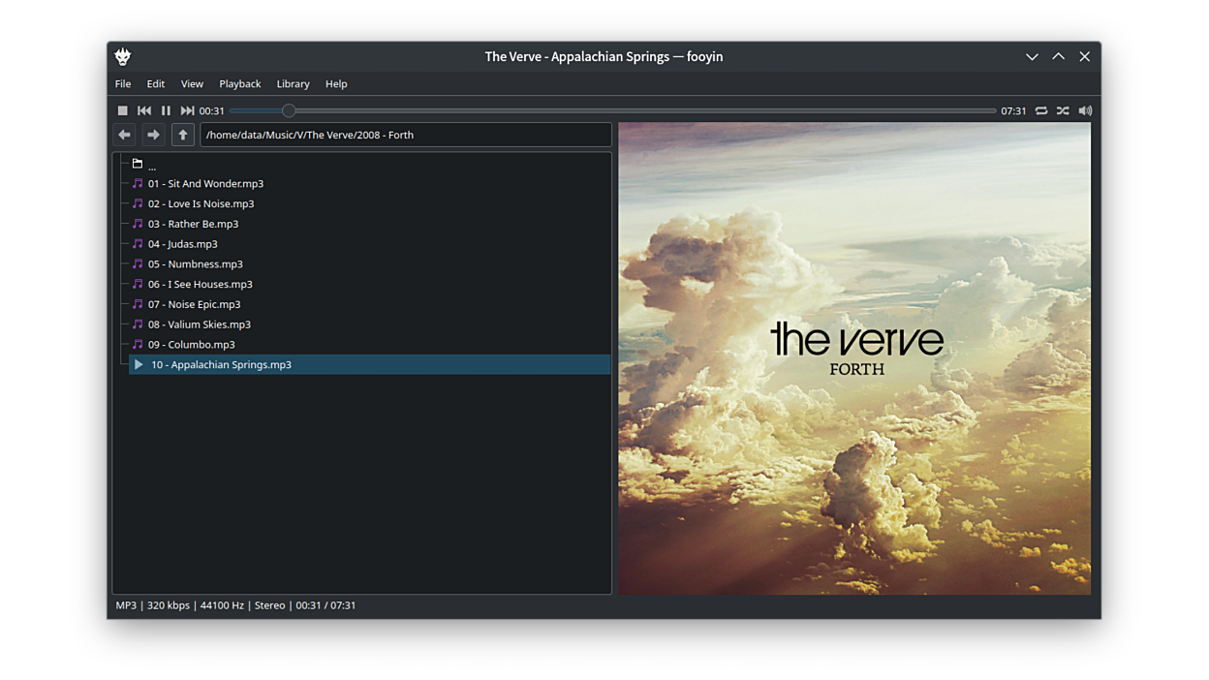Click the seek bar handle

coord(289,111)
